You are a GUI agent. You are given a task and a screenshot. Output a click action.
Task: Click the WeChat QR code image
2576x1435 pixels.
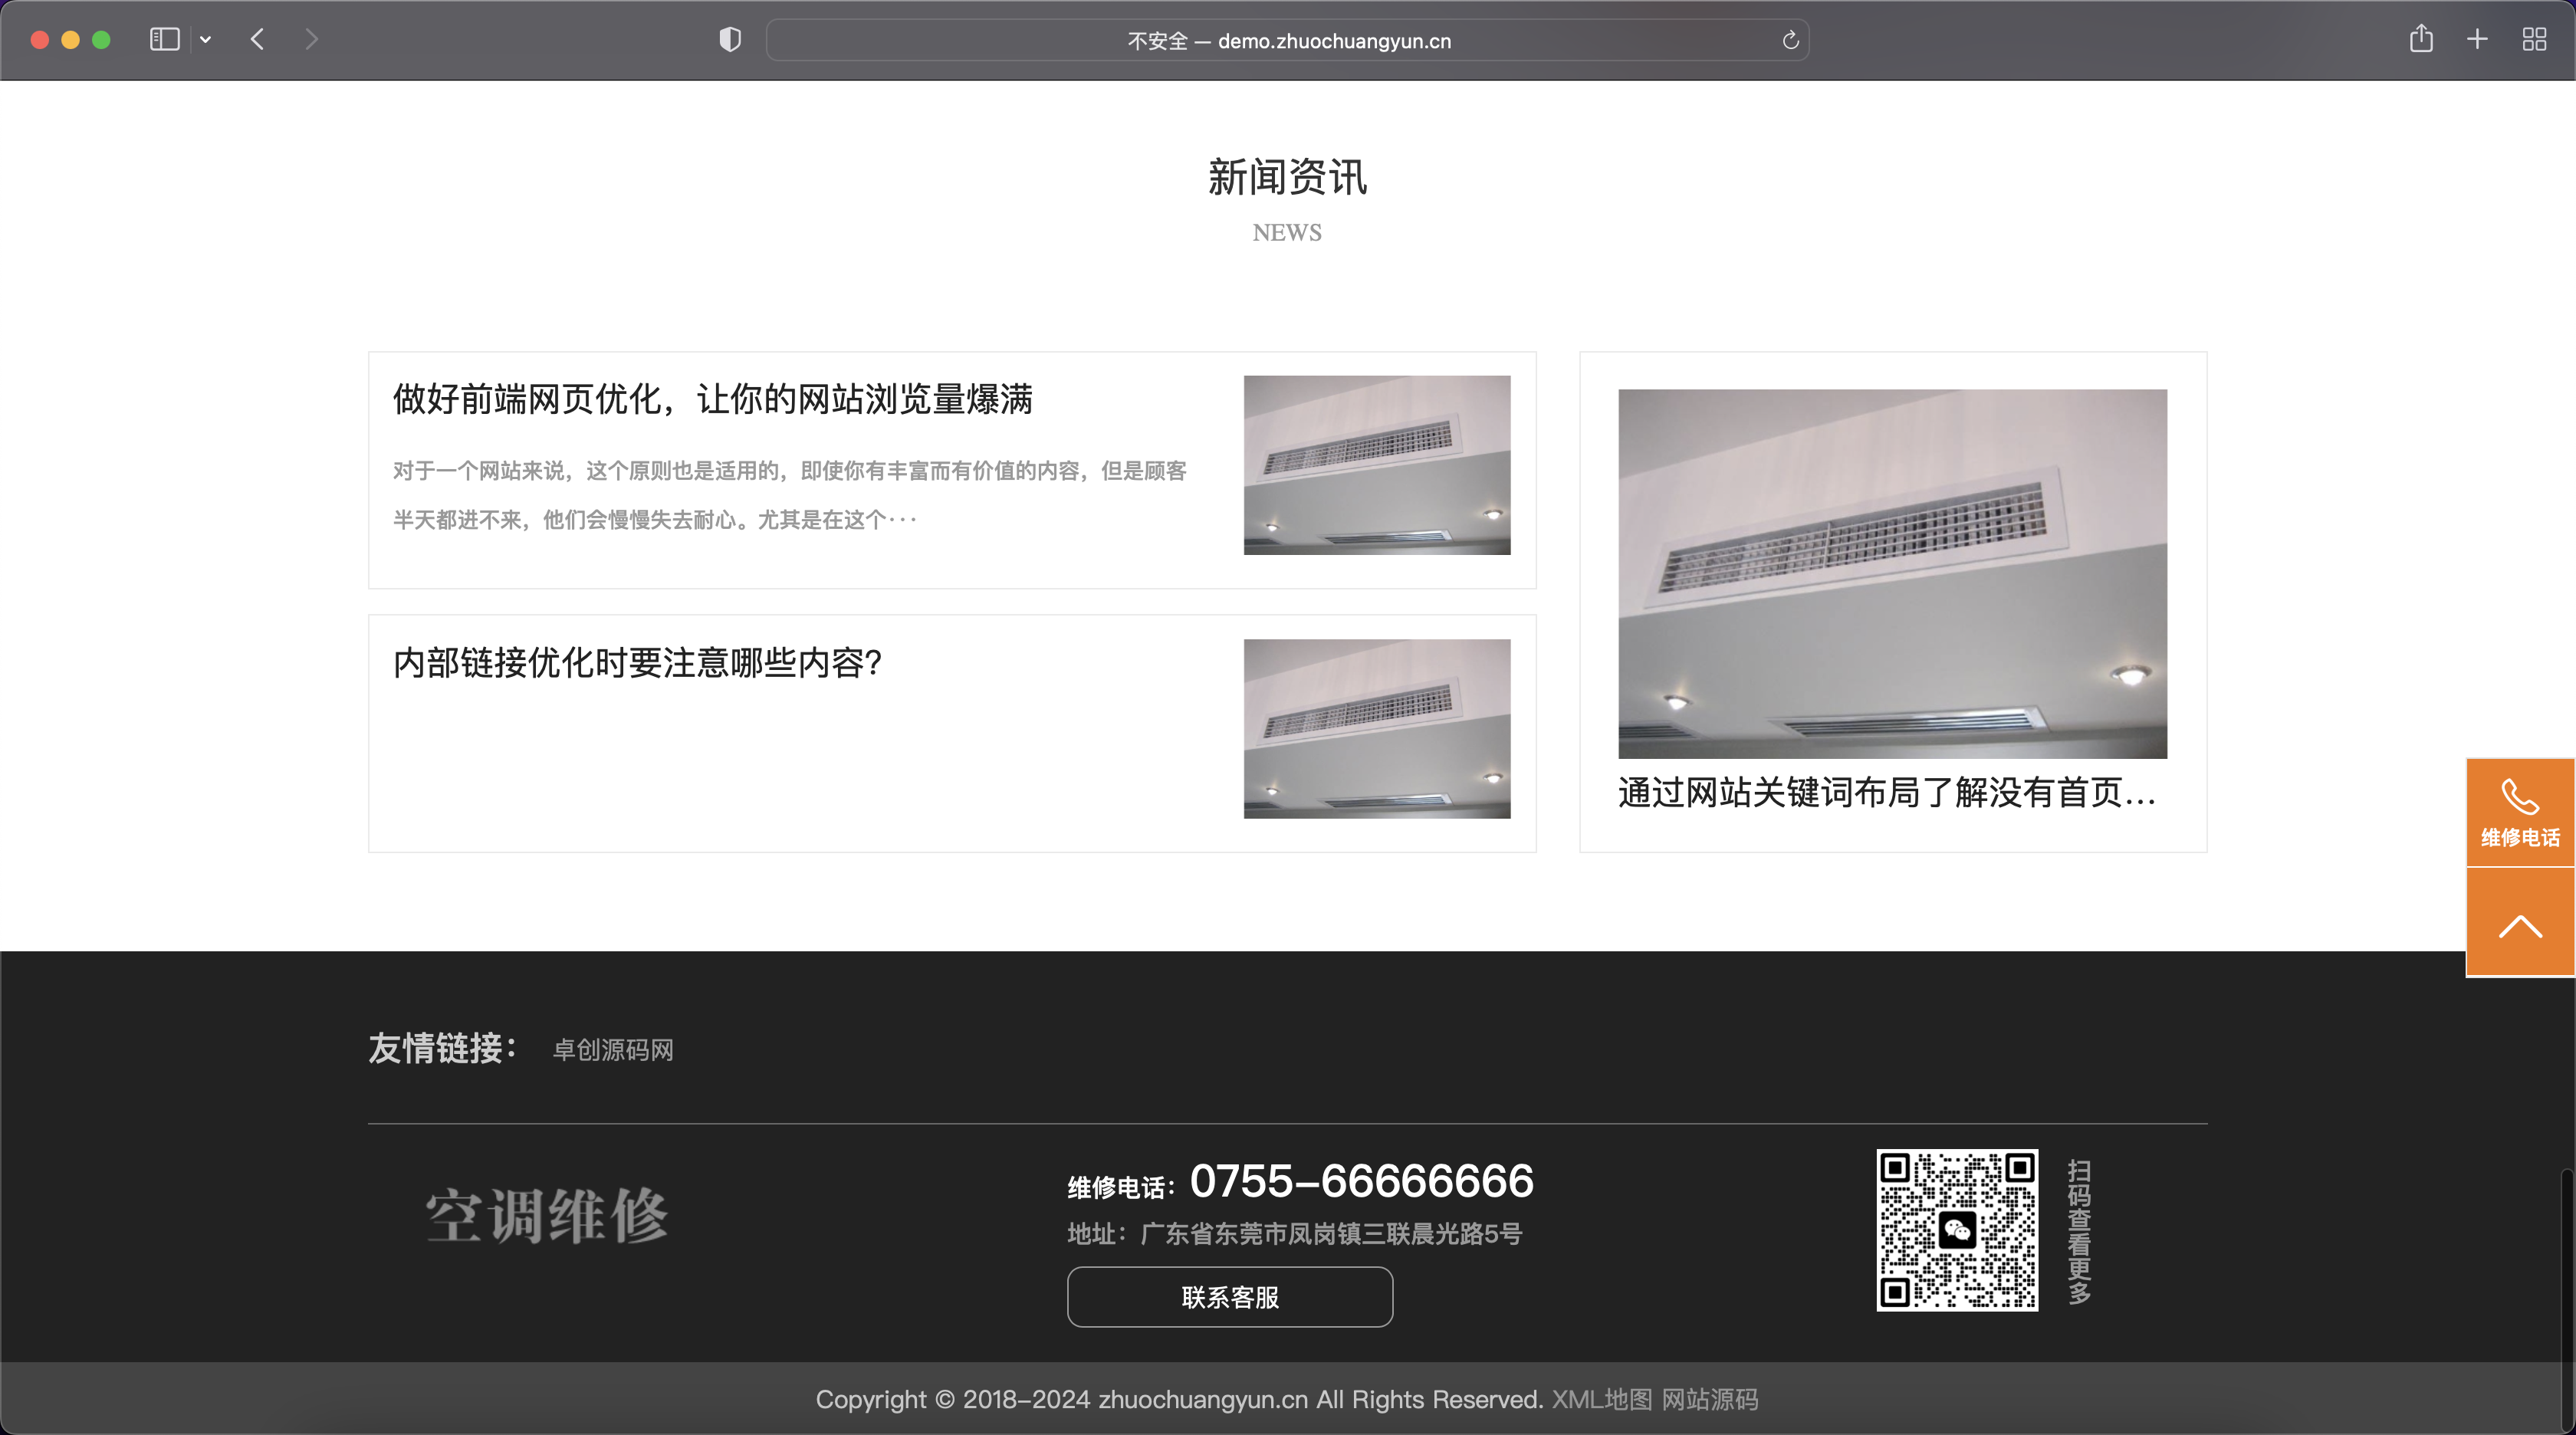[x=1957, y=1230]
